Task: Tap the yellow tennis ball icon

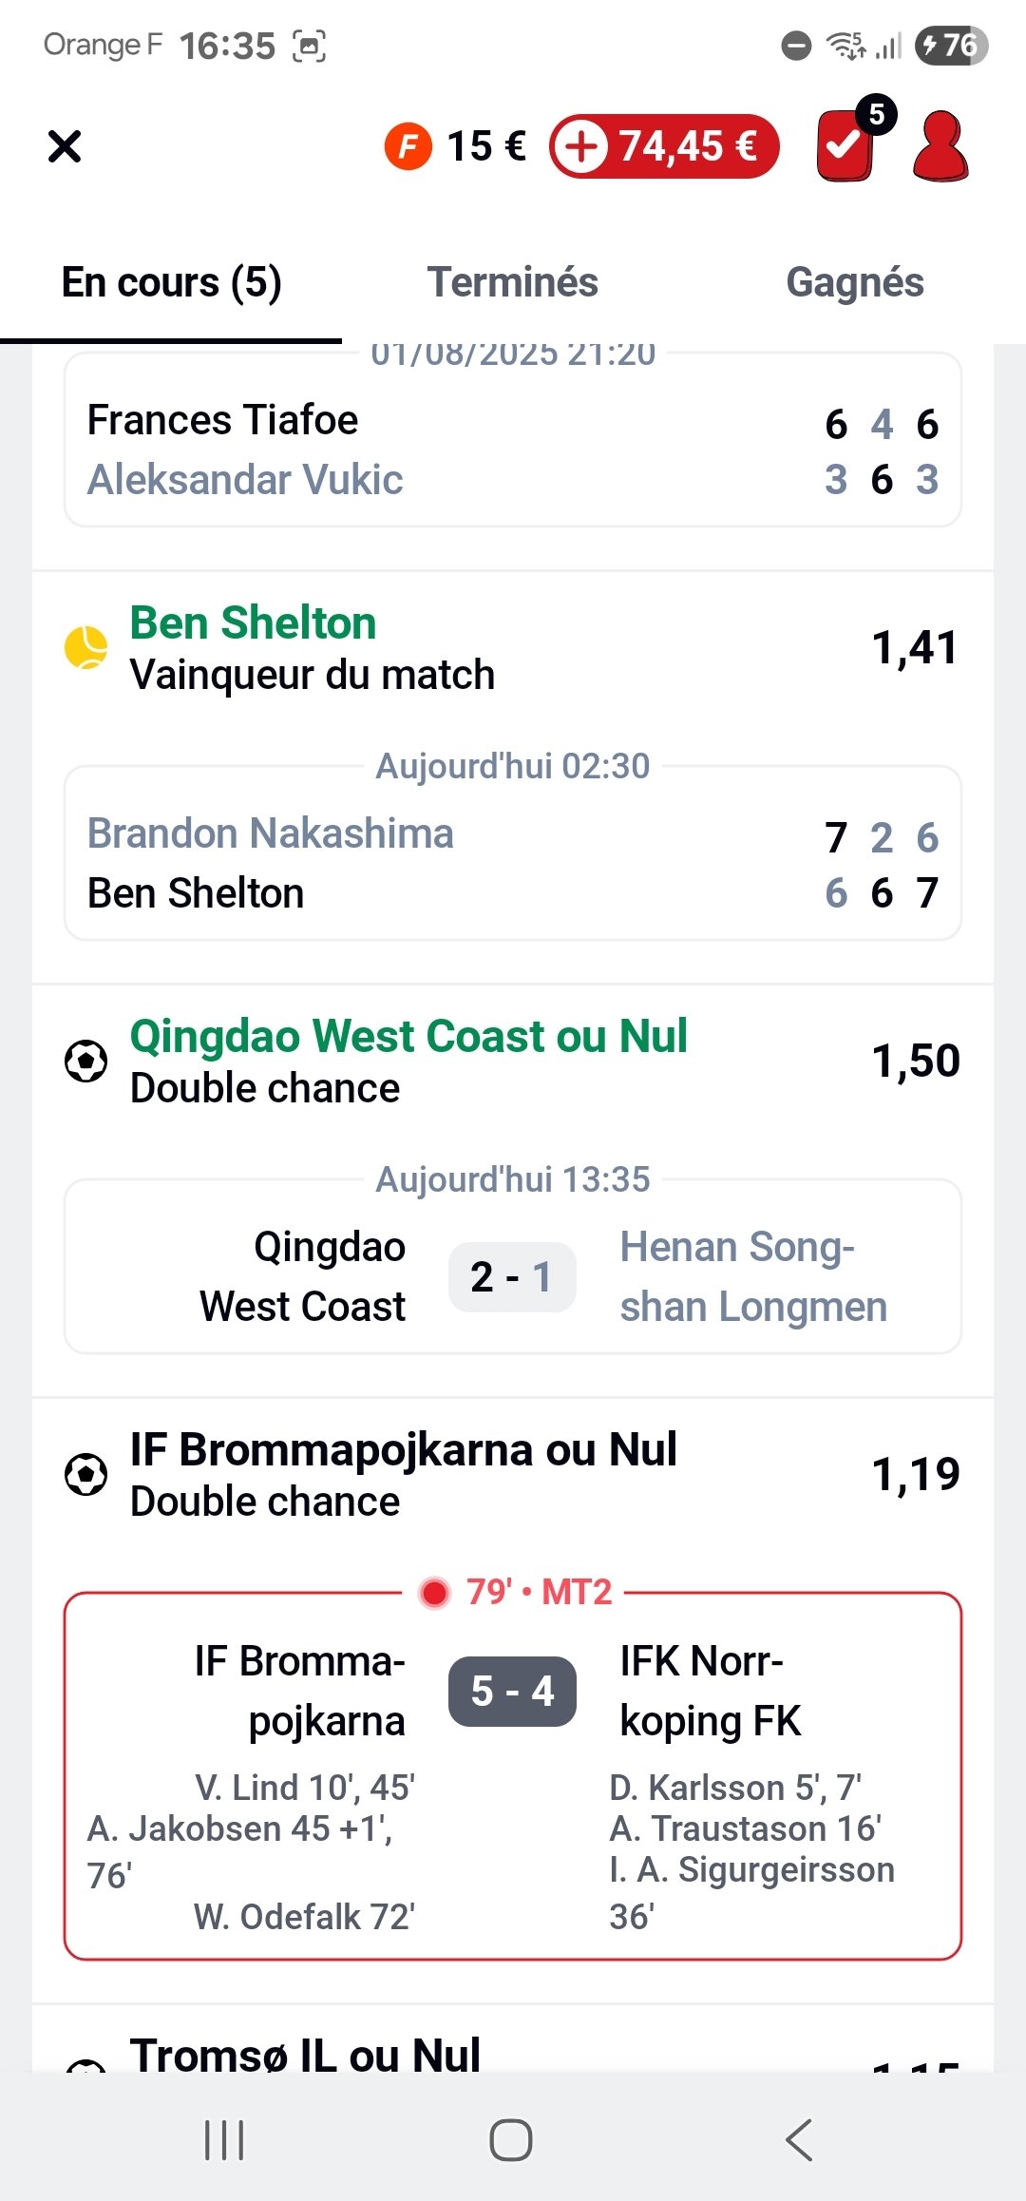Action: pos(85,648)
